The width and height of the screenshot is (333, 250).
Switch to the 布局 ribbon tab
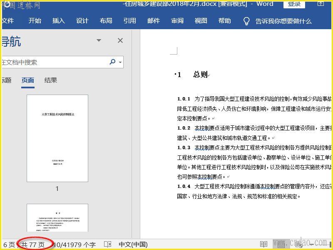[106, 20]
